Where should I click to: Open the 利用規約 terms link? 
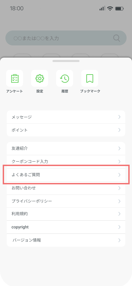coord(66,214)
